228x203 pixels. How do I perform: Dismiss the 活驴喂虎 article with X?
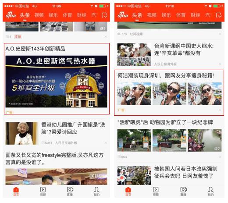(220, 157)
